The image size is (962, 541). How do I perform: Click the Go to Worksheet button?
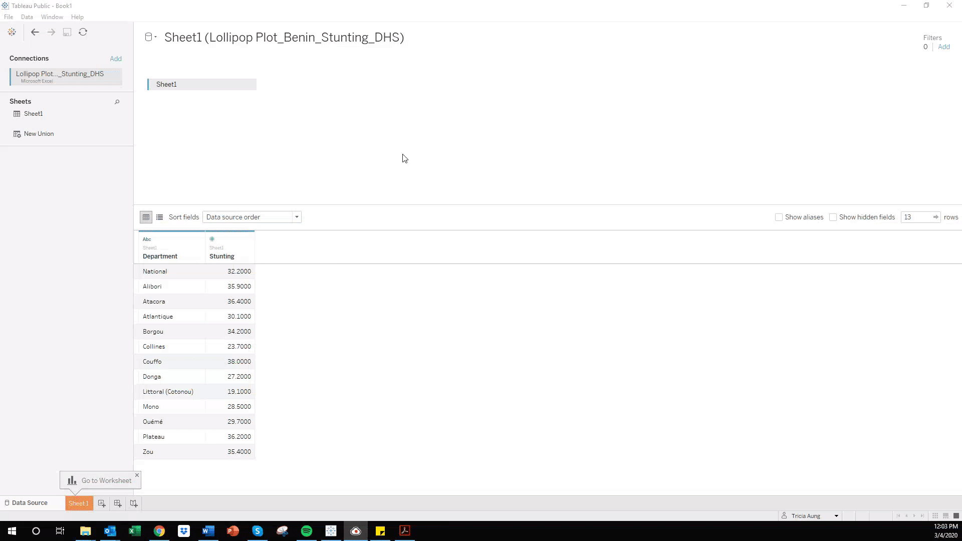click(x=100, y=480)
